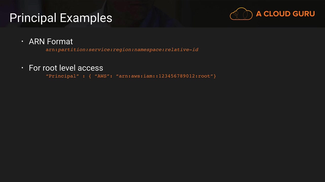Viewport: 325px width, 182px height.
Task: Click the word region in ARN format
Action: 122,50
